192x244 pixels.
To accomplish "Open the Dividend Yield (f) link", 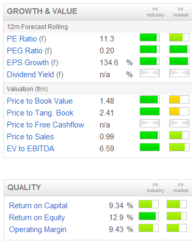I will [x=35, y=75].
